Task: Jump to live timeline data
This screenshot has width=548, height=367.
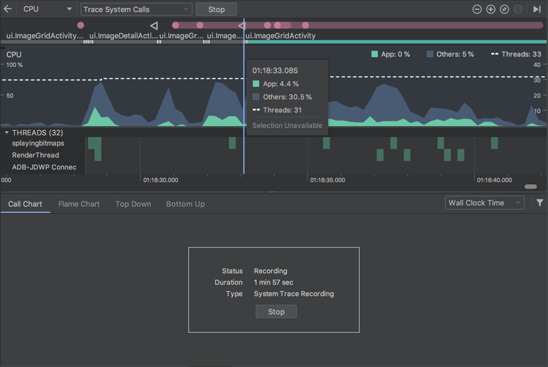Action: (537, 9)
